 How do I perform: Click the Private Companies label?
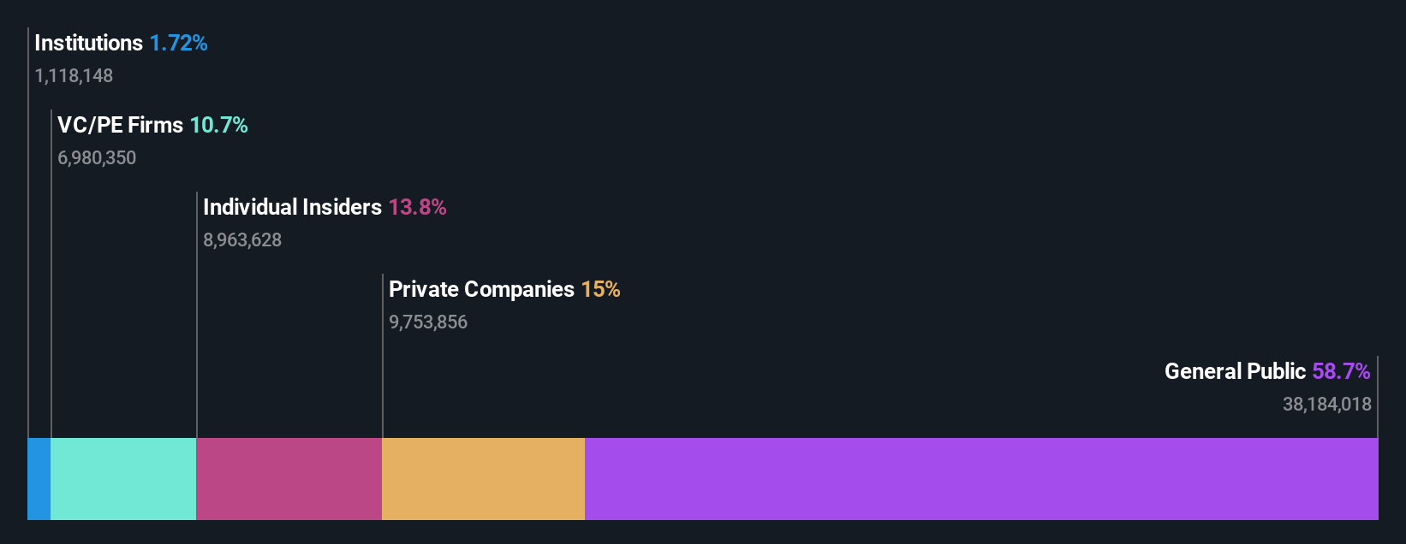coord(481,289)
